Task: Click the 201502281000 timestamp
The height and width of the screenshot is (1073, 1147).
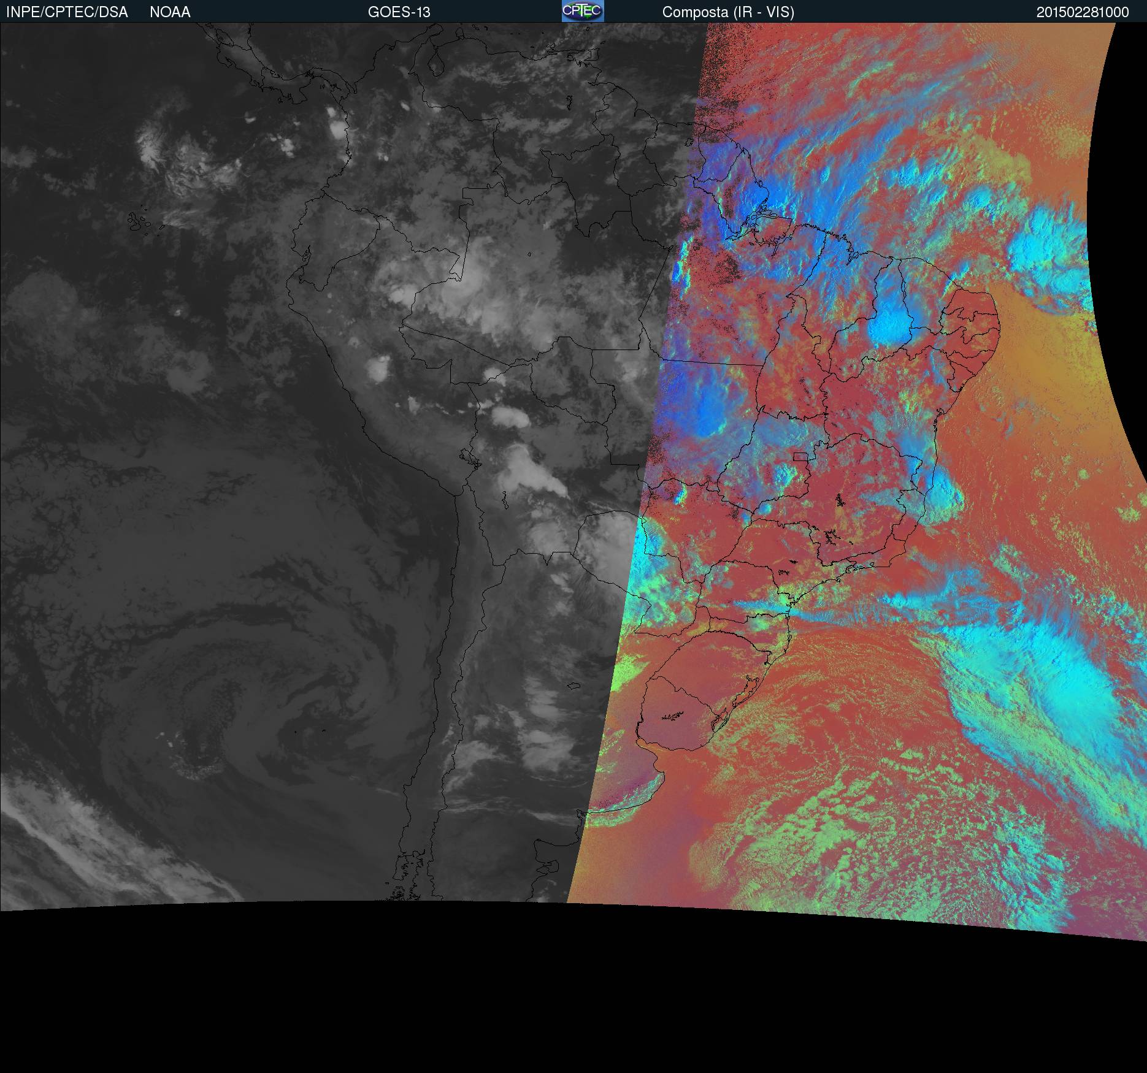Action: point(1083,12)
